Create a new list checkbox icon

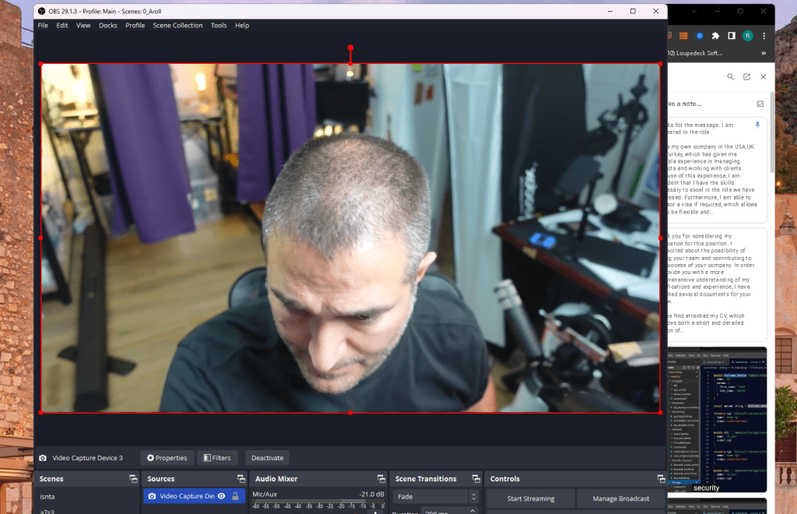point(760,104)
